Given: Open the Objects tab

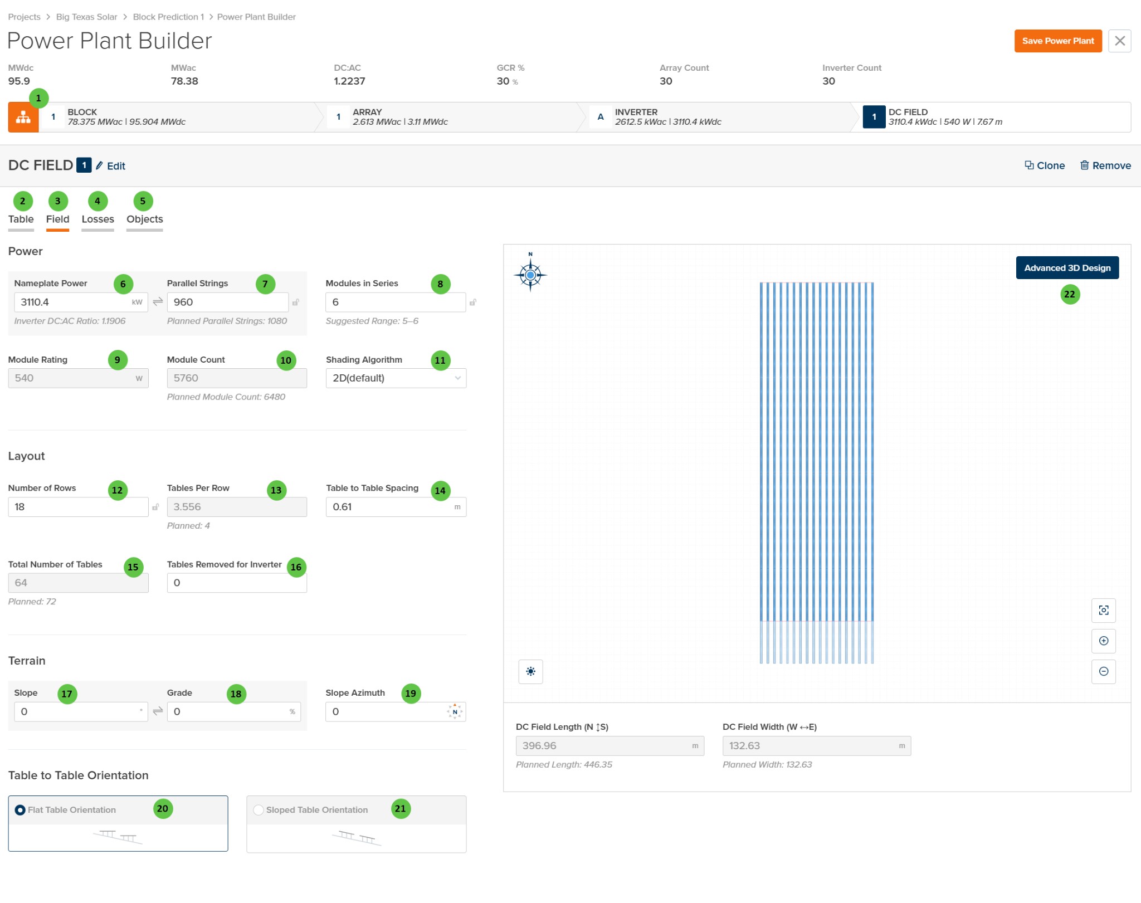Looking at the screenshot, I should (x=145, y=219).
